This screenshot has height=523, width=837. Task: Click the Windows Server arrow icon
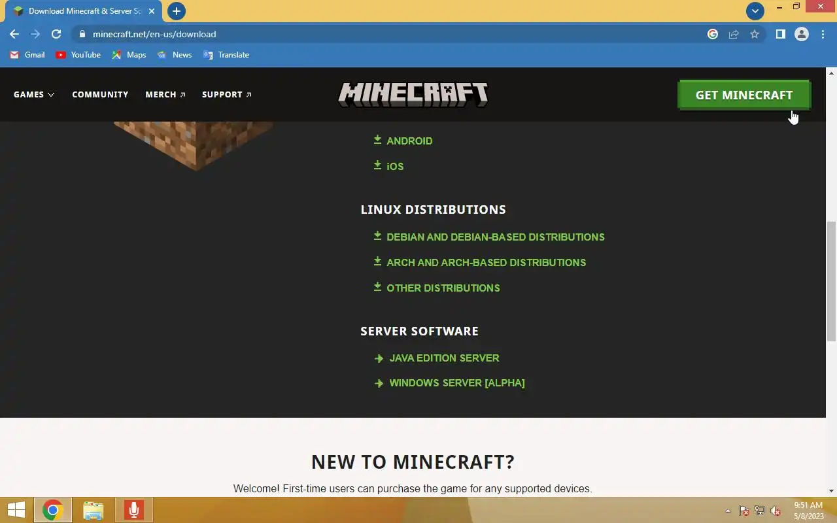pyautogui.click(x=379, y=383)
